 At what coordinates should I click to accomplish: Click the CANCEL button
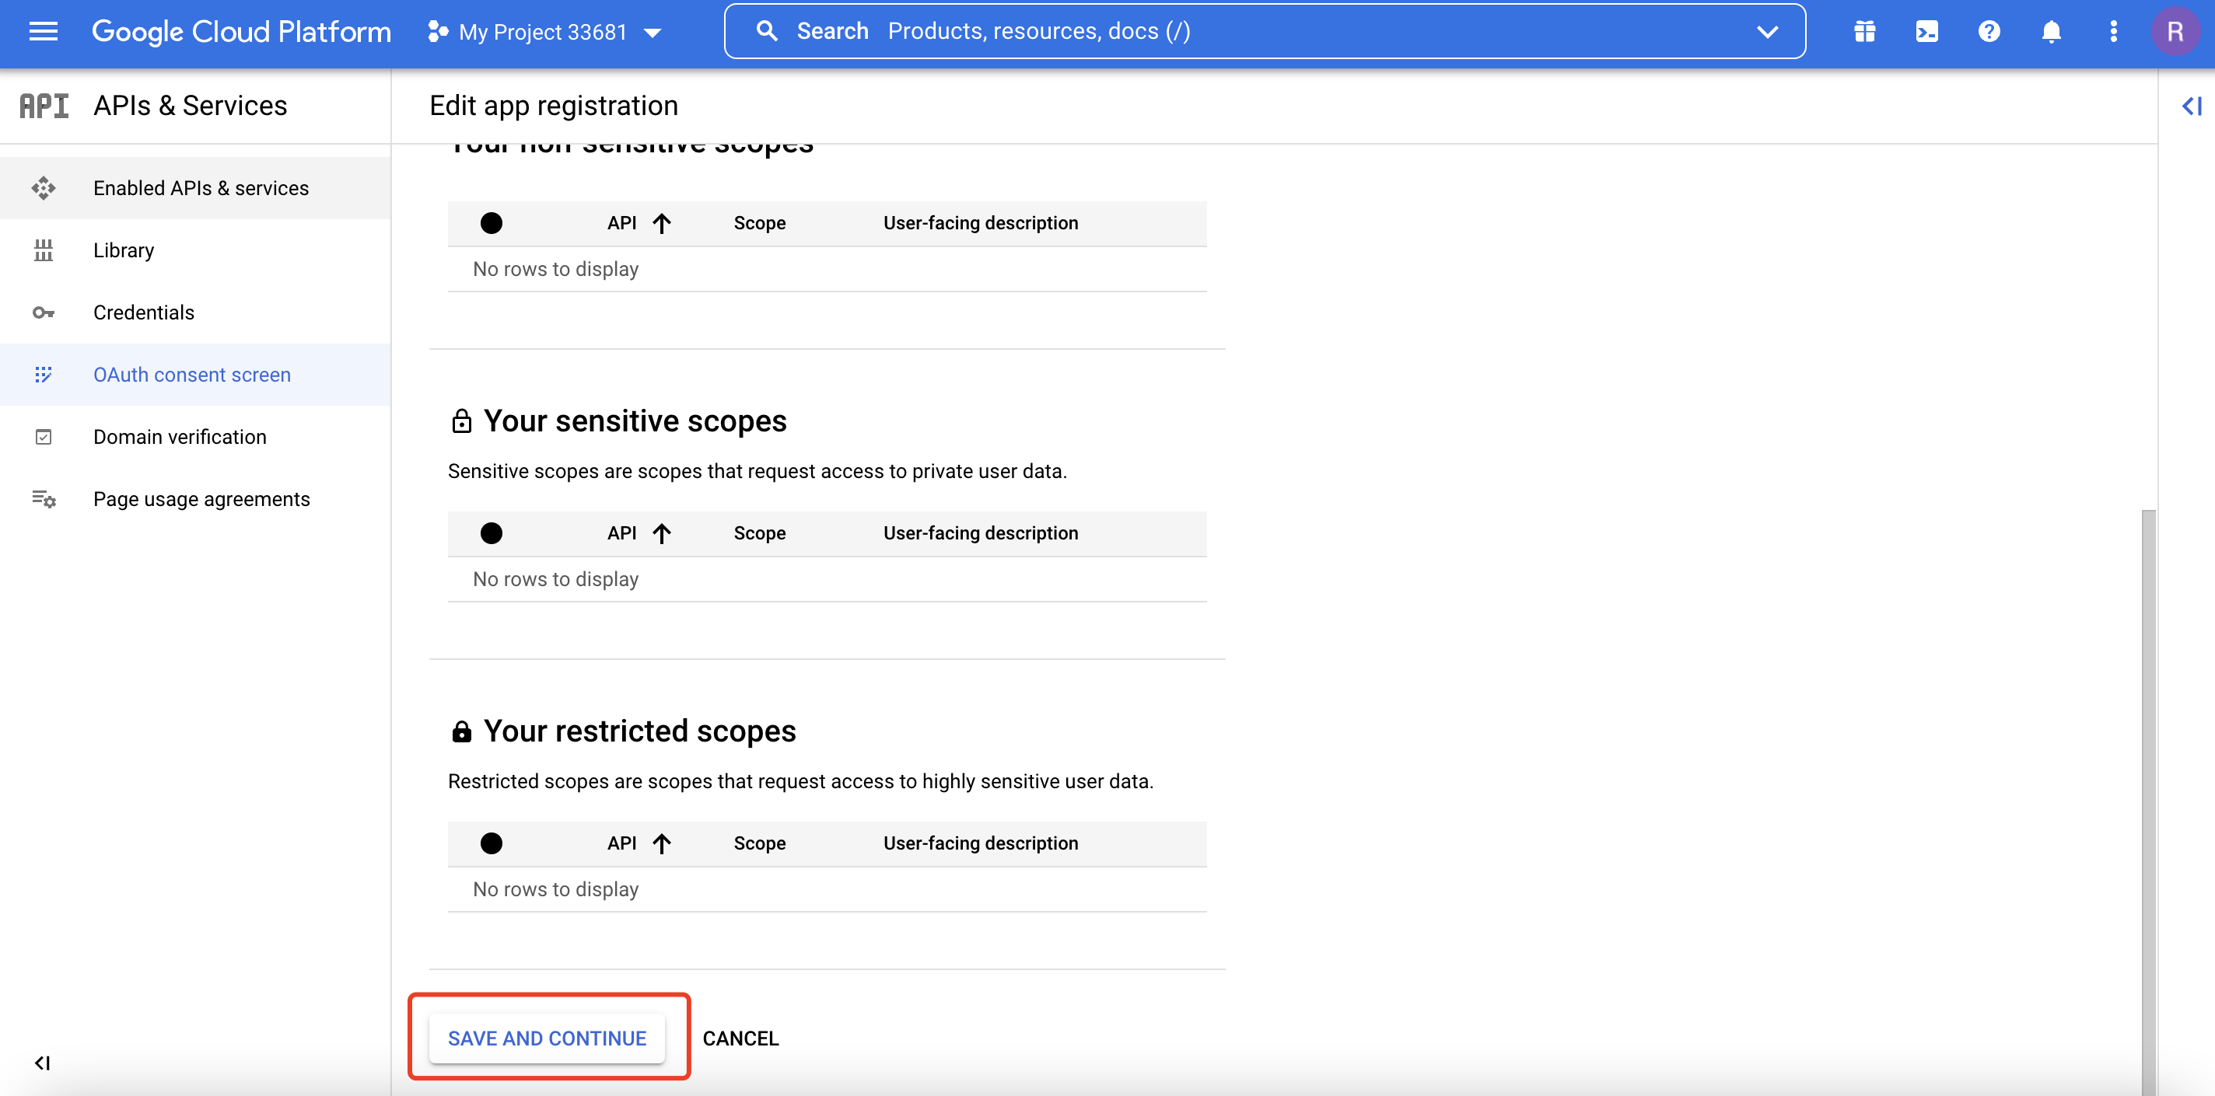coord(740,1038)
